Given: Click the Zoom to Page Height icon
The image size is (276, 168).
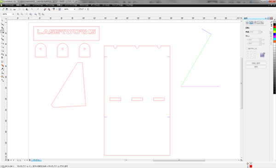Looking at the screenshot, I should [x=43, y=14].
